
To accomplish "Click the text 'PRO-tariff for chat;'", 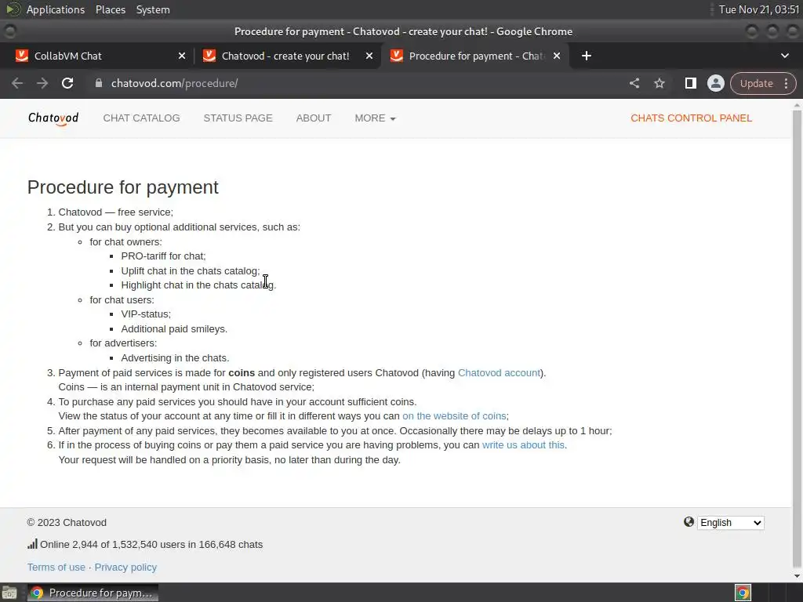I will click(x=163, y=256).
